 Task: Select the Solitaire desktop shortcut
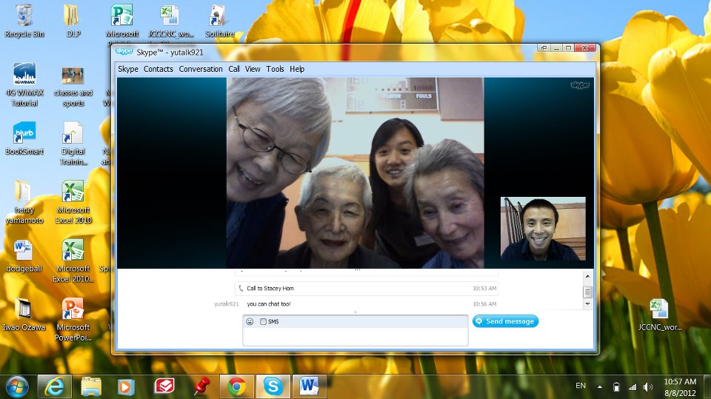[218, 21]
